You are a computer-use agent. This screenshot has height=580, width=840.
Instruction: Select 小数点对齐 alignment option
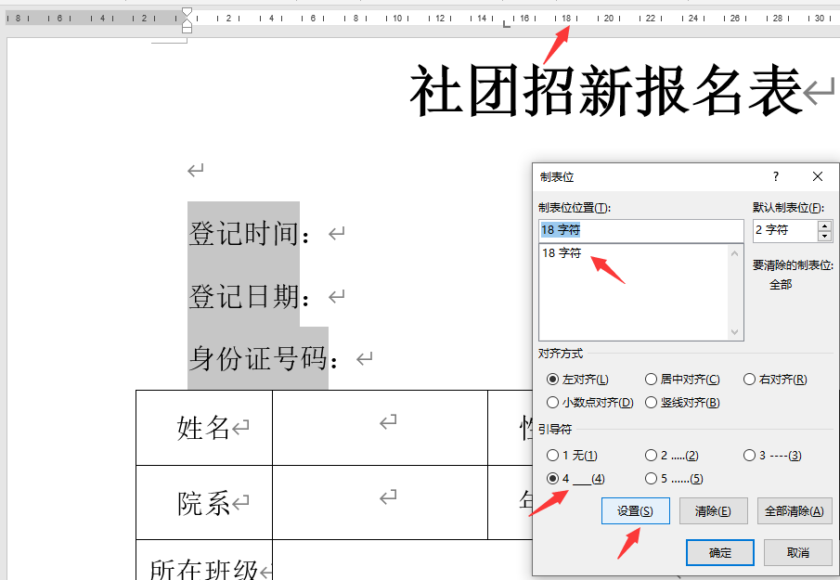[x=554, y=402]
